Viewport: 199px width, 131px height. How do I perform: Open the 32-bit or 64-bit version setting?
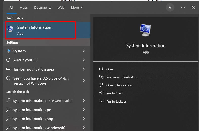coord(47,81)
